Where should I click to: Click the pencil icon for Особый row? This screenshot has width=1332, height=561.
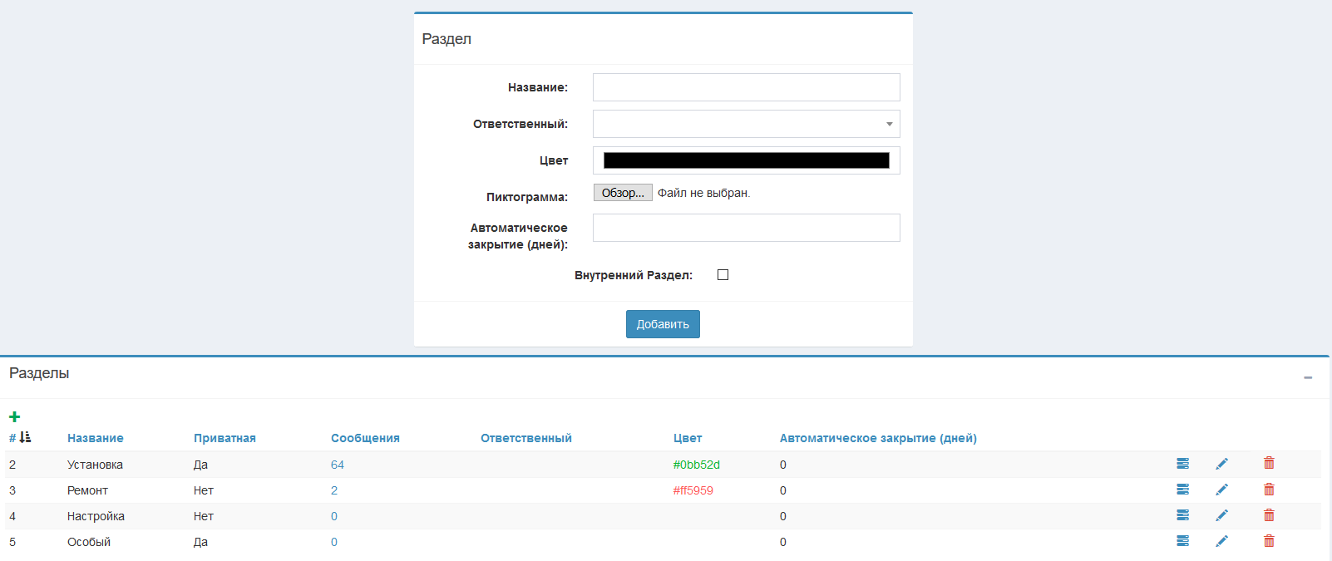(x=1221, y=541)
